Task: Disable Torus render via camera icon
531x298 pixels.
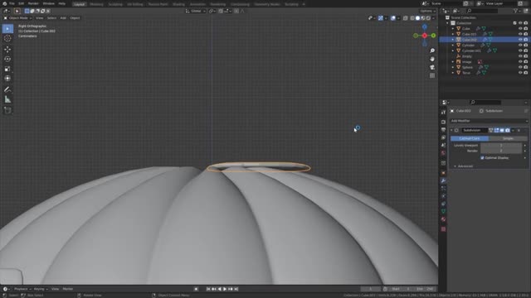Action: 525,73
